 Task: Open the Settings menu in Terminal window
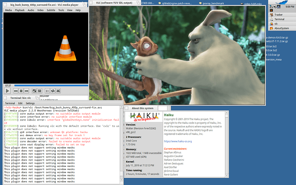coord(30,103)
